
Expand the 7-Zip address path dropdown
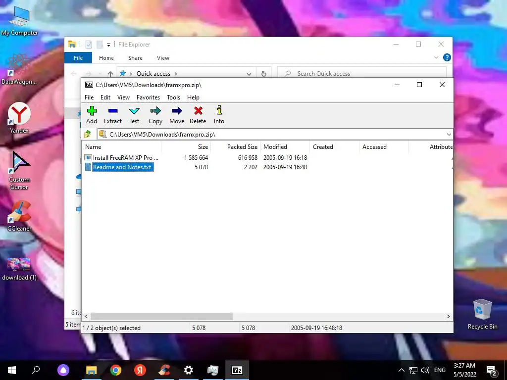point(449,135)
